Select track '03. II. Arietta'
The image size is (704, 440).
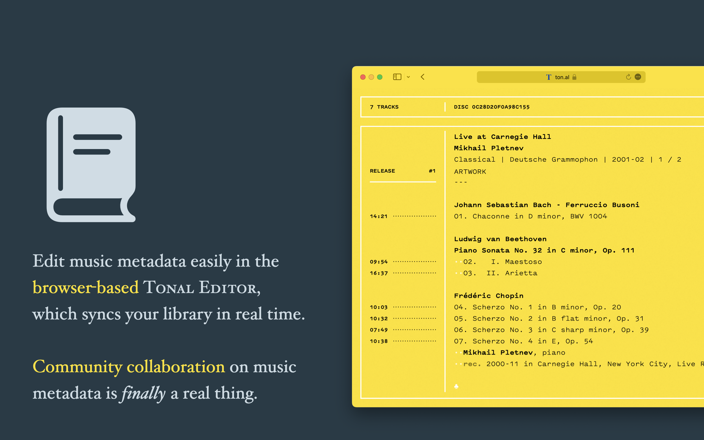(500, 273)
